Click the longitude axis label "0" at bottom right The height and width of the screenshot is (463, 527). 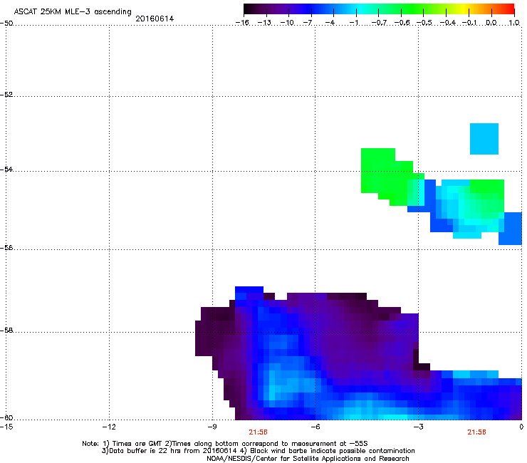click(521, 427)
